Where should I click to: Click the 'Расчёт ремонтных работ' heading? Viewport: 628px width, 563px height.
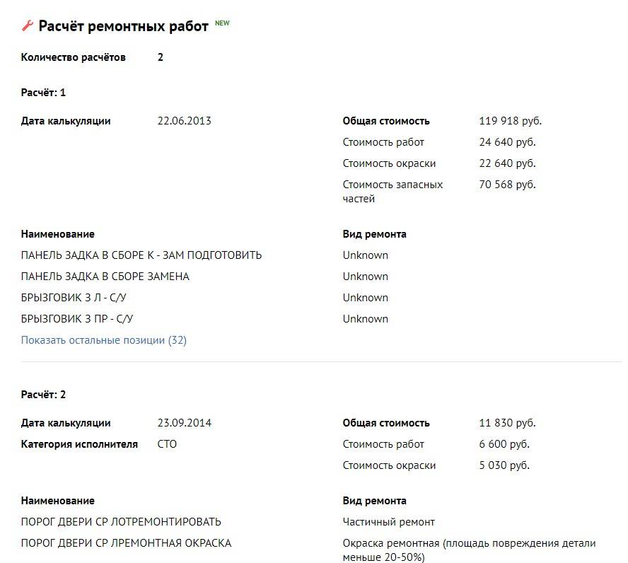123,26
